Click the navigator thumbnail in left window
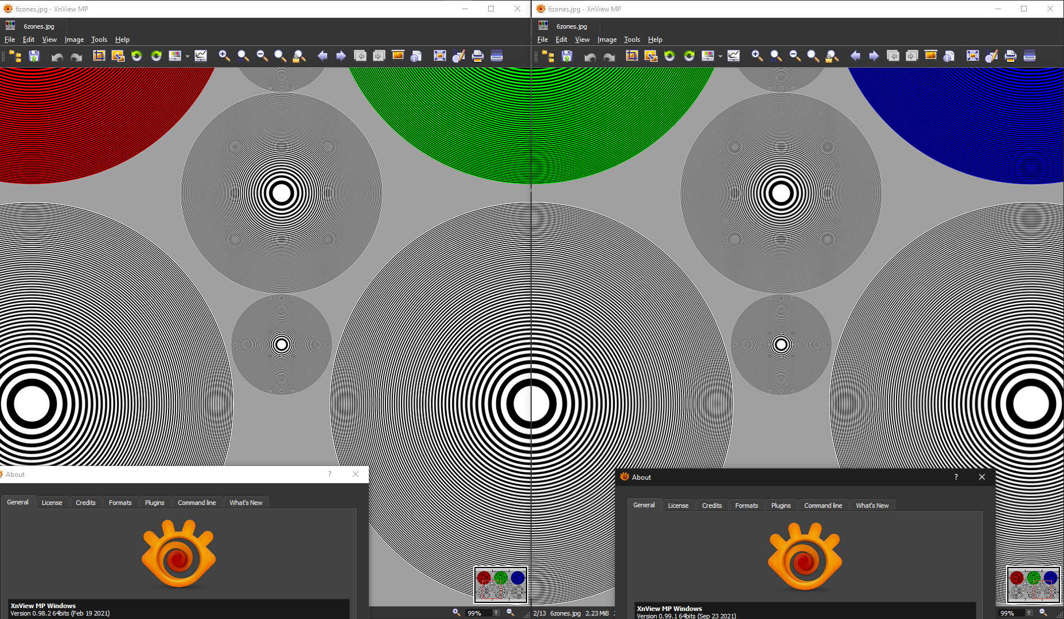 (x=501, y=585)
